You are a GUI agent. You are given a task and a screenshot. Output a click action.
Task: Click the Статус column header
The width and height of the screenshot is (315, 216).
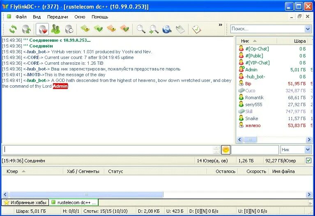(156, 171)
